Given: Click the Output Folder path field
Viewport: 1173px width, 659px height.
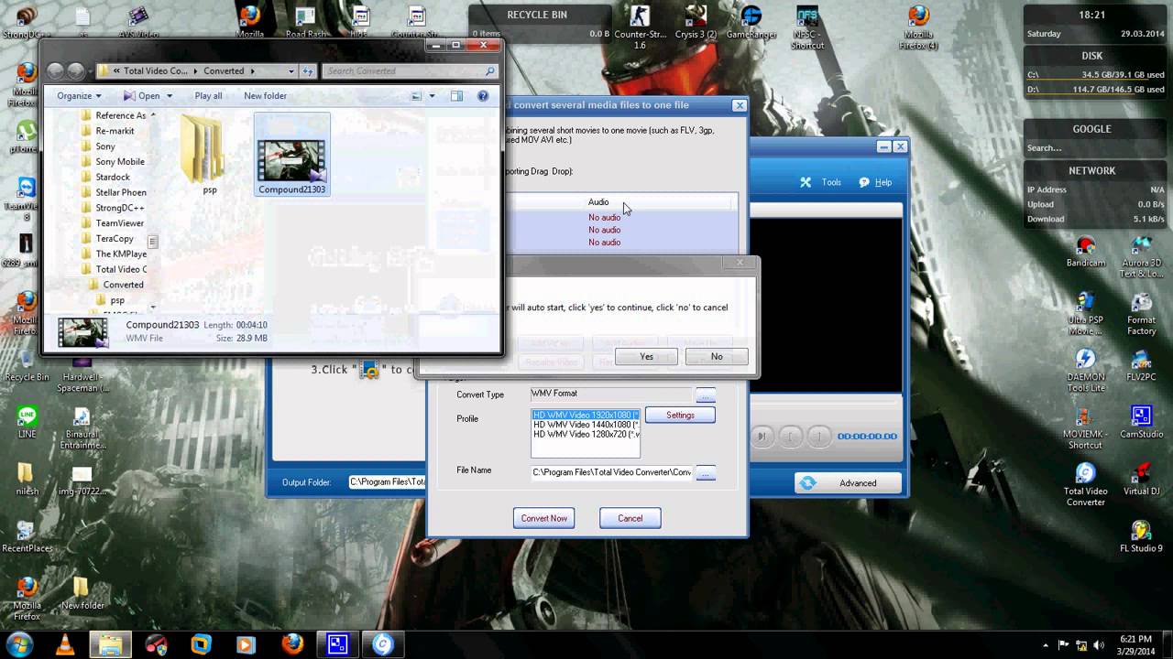Looking at the screenshot, I should [387, 482].
